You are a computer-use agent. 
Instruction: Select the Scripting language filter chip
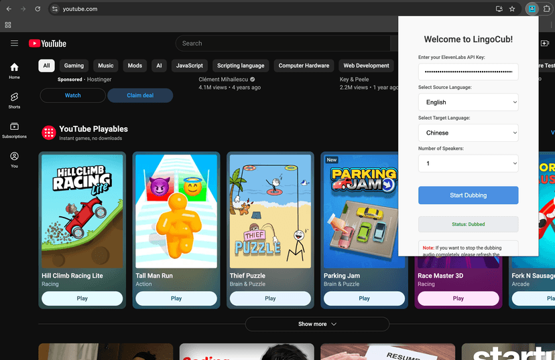point(241,66)
